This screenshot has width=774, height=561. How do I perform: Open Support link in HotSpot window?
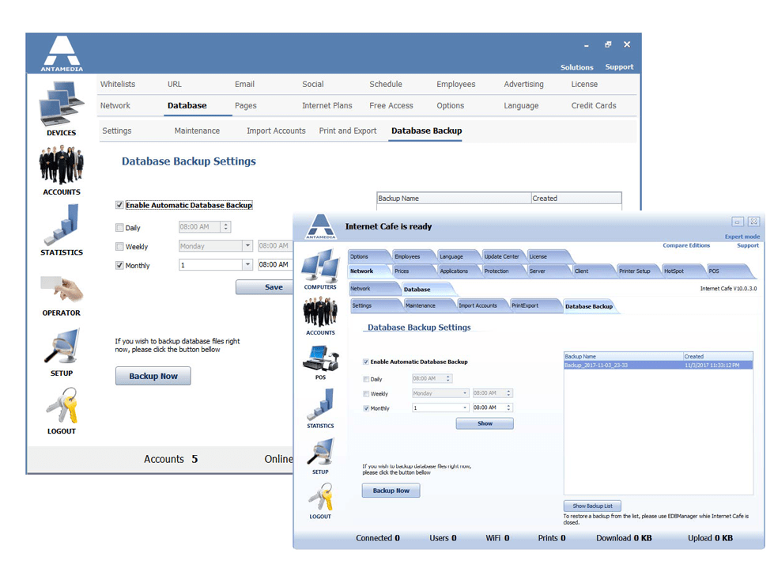point(619,66)
